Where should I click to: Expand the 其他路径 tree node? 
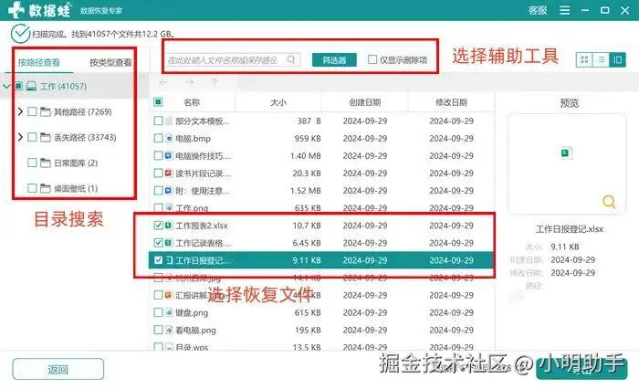tap(20, 111)
